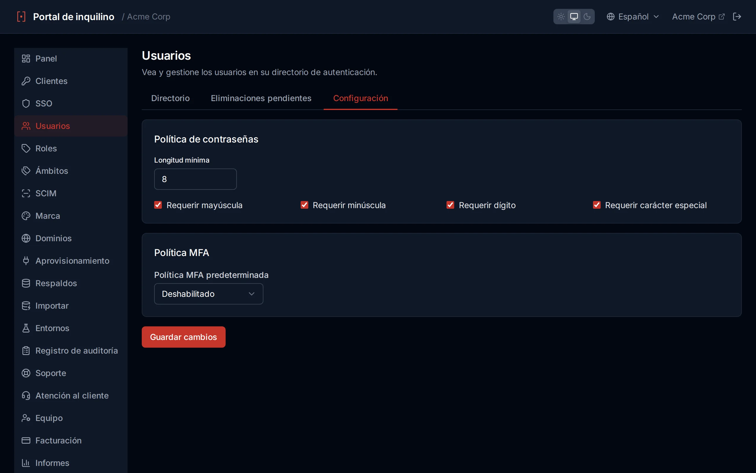756x473 pixels.
Task: Click the Panel dashboard icon
Action: (x=26, y=59)
